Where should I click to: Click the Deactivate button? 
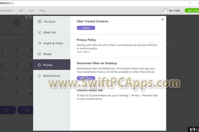point(86,78)
